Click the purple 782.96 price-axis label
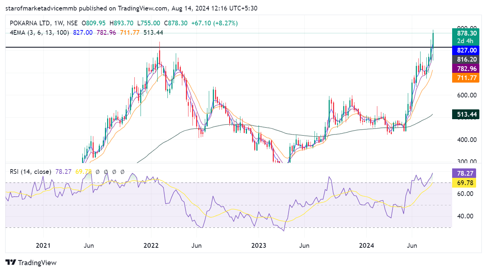 (466, 68)
